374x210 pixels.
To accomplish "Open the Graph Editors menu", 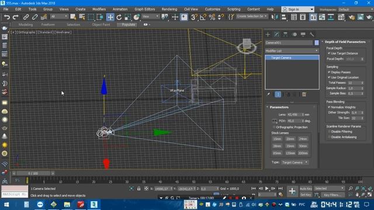I will point(145,9).
